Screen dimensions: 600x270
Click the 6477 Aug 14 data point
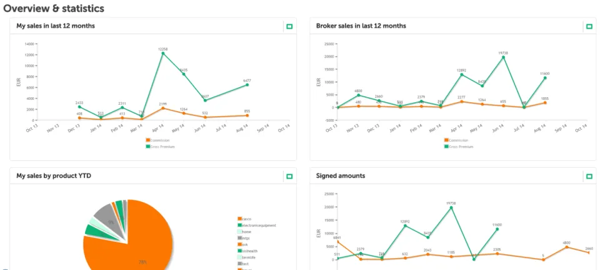pos(247,85)
